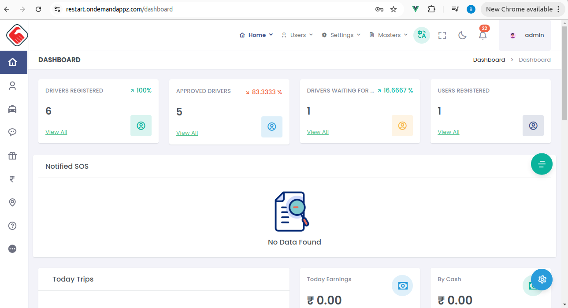Image resolution: width=568 pixels, height=308 pixels.
Task: Click the drivers icon on Approved Drivers card
Action: pos(271,127)
